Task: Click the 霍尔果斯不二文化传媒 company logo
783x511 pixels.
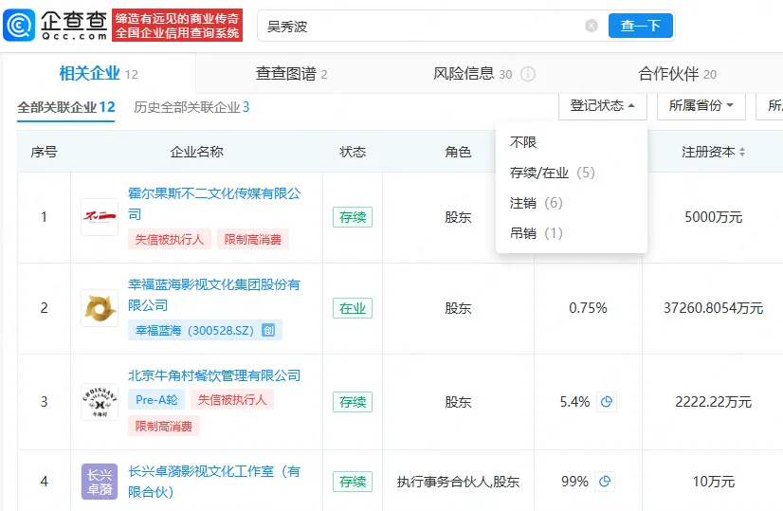Action: tap(100, 217)
